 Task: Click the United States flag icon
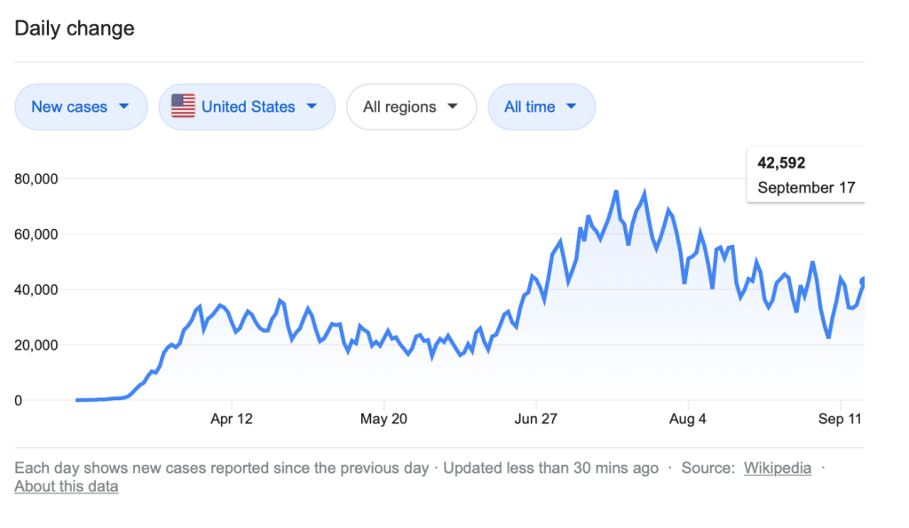(183, 106)
